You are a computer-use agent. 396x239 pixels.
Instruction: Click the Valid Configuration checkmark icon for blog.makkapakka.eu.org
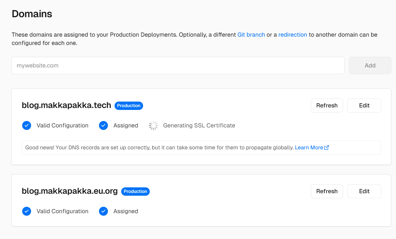27,211
